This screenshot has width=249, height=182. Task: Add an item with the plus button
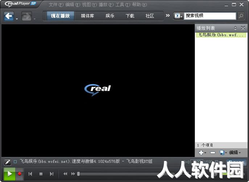tap(201, 153)
